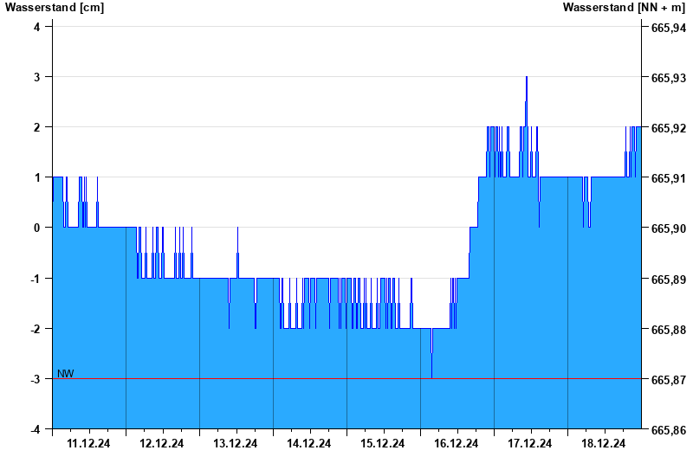Click the 13.12.24 date label
Screen dimensions: 693x476
coord(236,444)
